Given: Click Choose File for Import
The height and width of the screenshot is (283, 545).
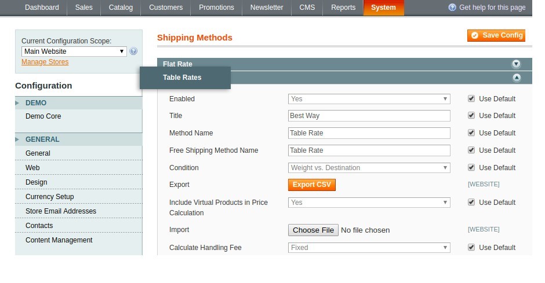Looking at the screenshot, I should coord(313,230).
